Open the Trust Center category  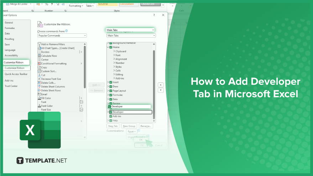[x=11, y=86]
